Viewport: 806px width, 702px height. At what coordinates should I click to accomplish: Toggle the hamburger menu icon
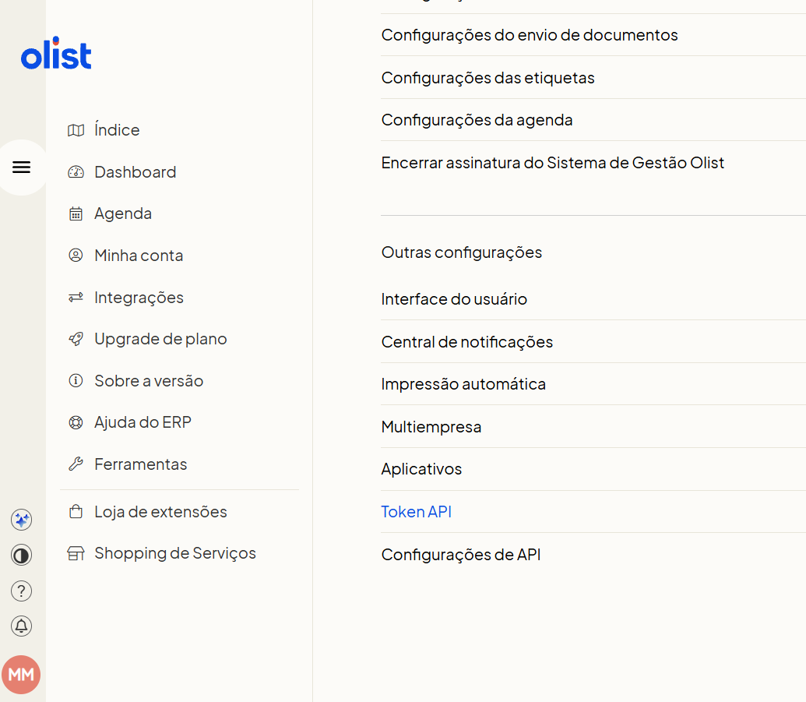coord(22,168)
